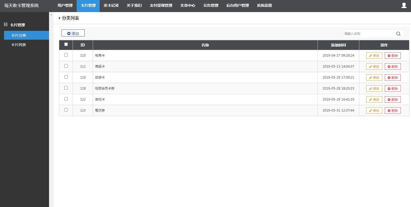The height and width of the screenshot is (207, 411).
Task: Click the 请输入名称 search input field
Action: 367,34
